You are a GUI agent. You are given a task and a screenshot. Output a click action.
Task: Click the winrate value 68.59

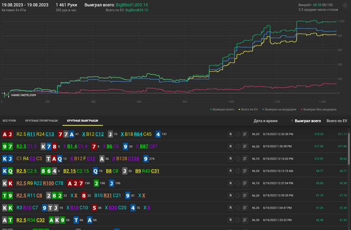(x=317, y=5)
